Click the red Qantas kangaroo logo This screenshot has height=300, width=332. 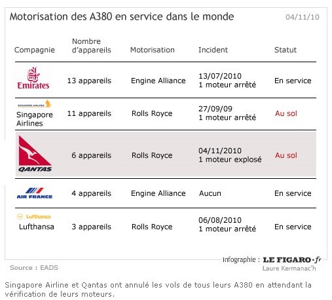[35, 154]
